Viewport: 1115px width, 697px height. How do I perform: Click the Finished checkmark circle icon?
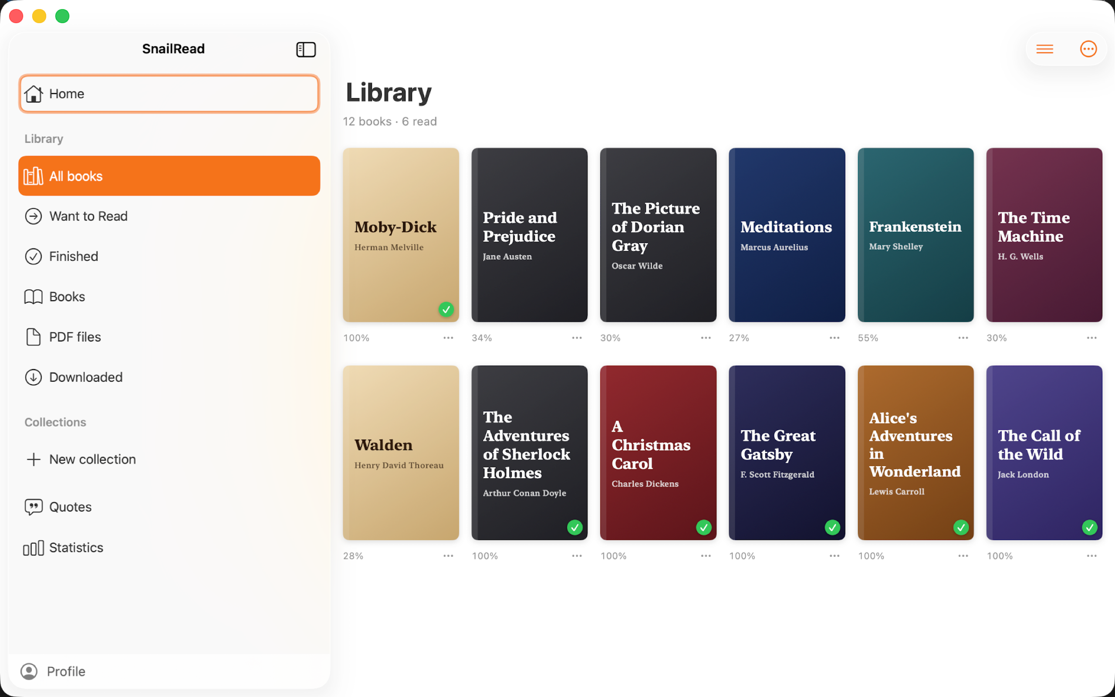tap(33, 256)
